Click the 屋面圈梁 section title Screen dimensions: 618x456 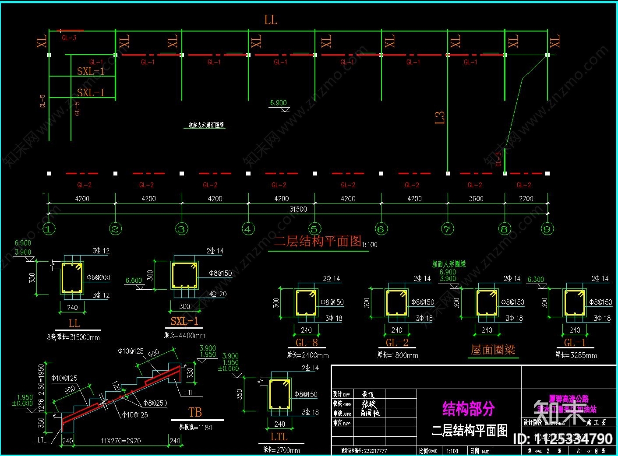coord(493,350)
